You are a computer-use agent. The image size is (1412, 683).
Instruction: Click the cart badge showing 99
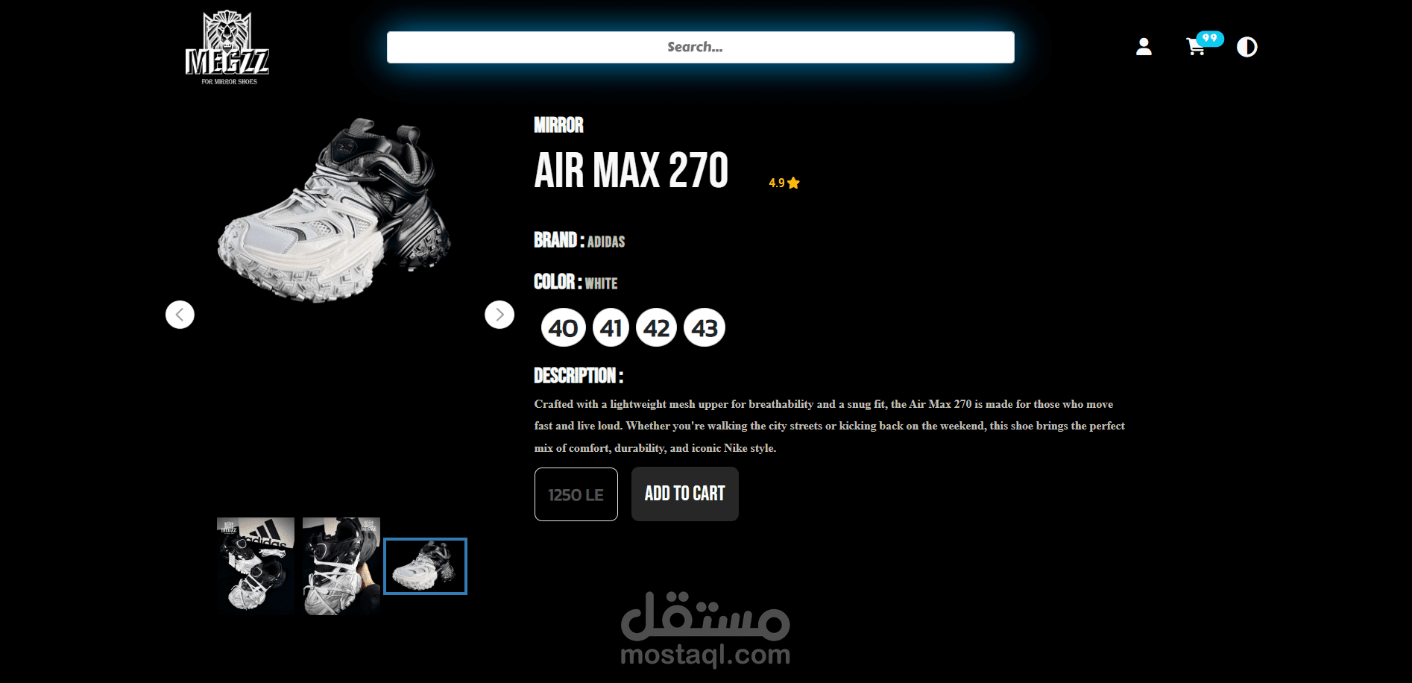[x=1210, y=38]
